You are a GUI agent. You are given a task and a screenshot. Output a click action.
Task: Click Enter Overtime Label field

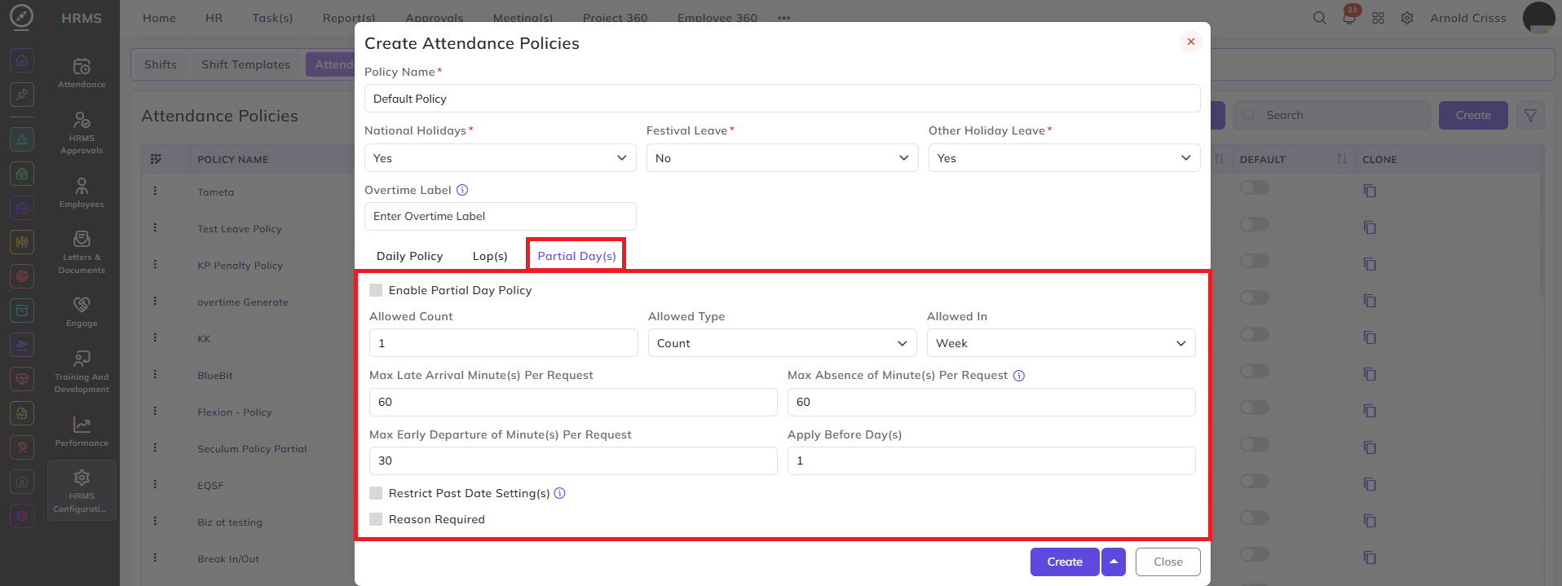501,216
